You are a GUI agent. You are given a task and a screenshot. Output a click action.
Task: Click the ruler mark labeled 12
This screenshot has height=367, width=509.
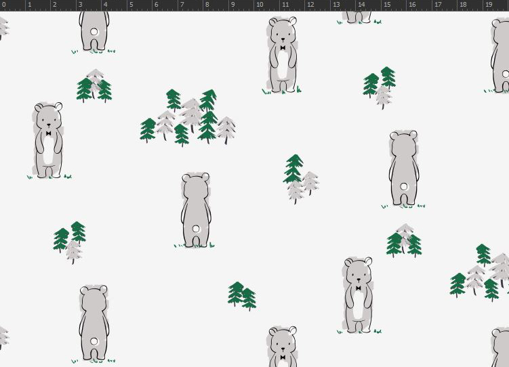(x=310, y=5)
